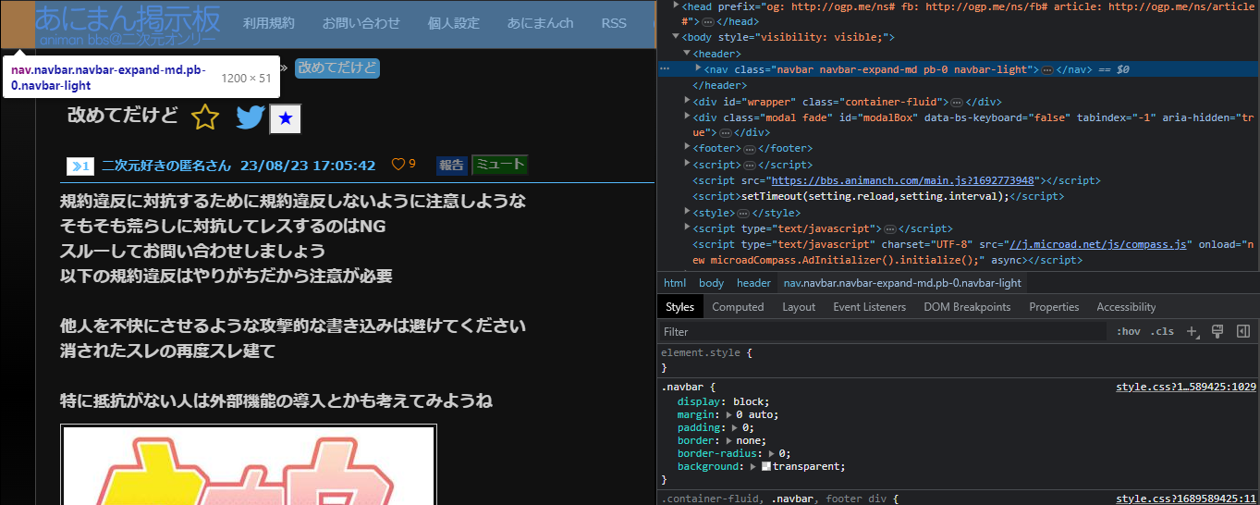Open the Event Listeners tab
The height and width of the screenshot is (505, 1260).
[869, 307]
